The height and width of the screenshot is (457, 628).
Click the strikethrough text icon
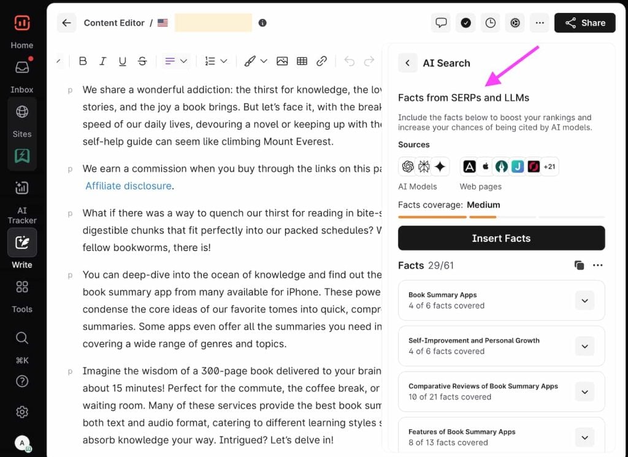[x=142, y=61]
